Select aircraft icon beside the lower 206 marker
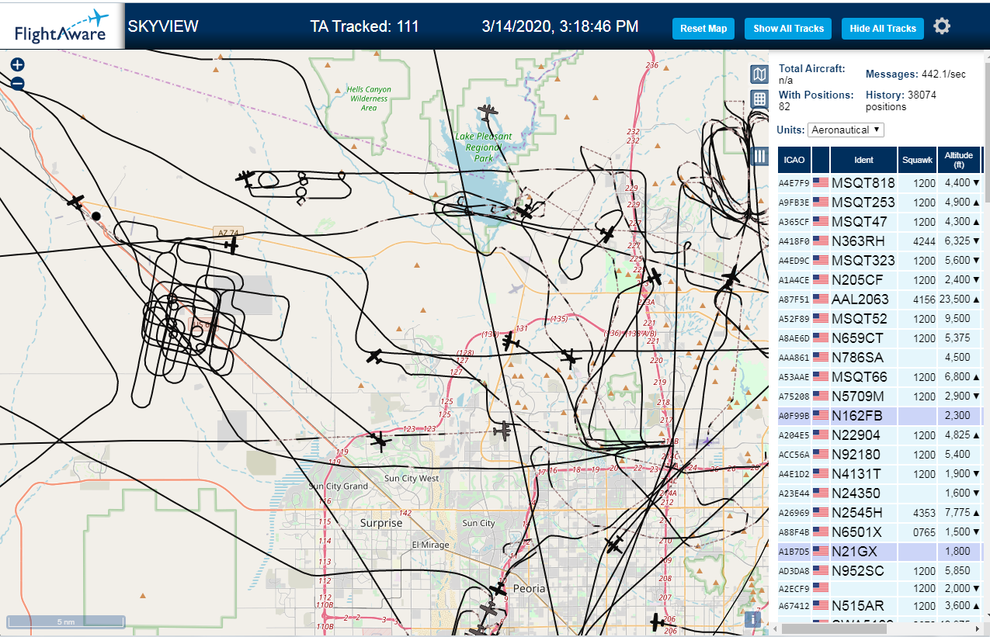 (657, 621)
